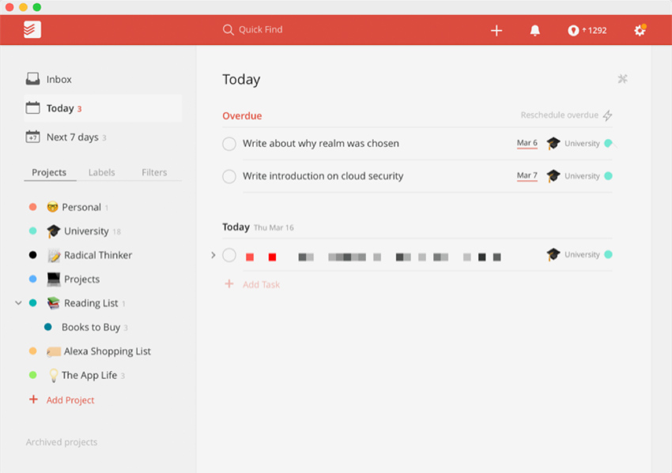The image size is (672, 473).
Task: Click the Todoist logo icon
Action: tap(32, 29)
